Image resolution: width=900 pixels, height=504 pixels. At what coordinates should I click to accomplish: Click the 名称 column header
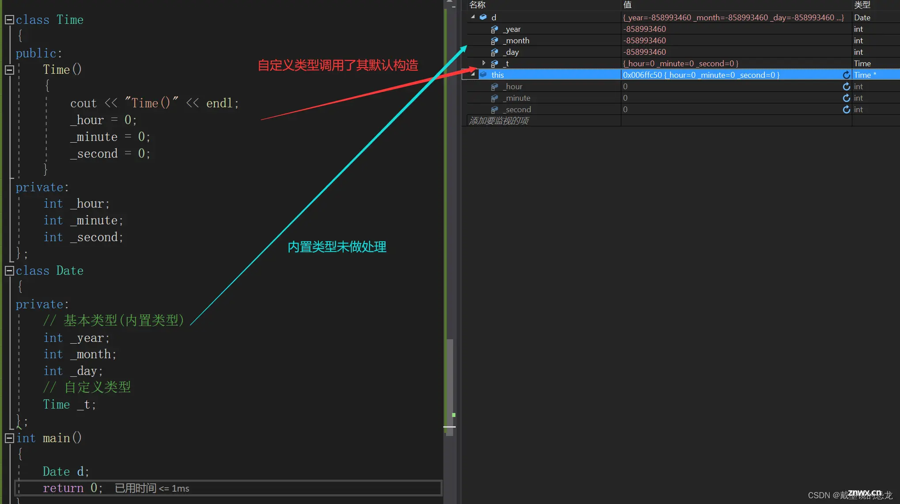pyautogui.click(x=544, y=5)
